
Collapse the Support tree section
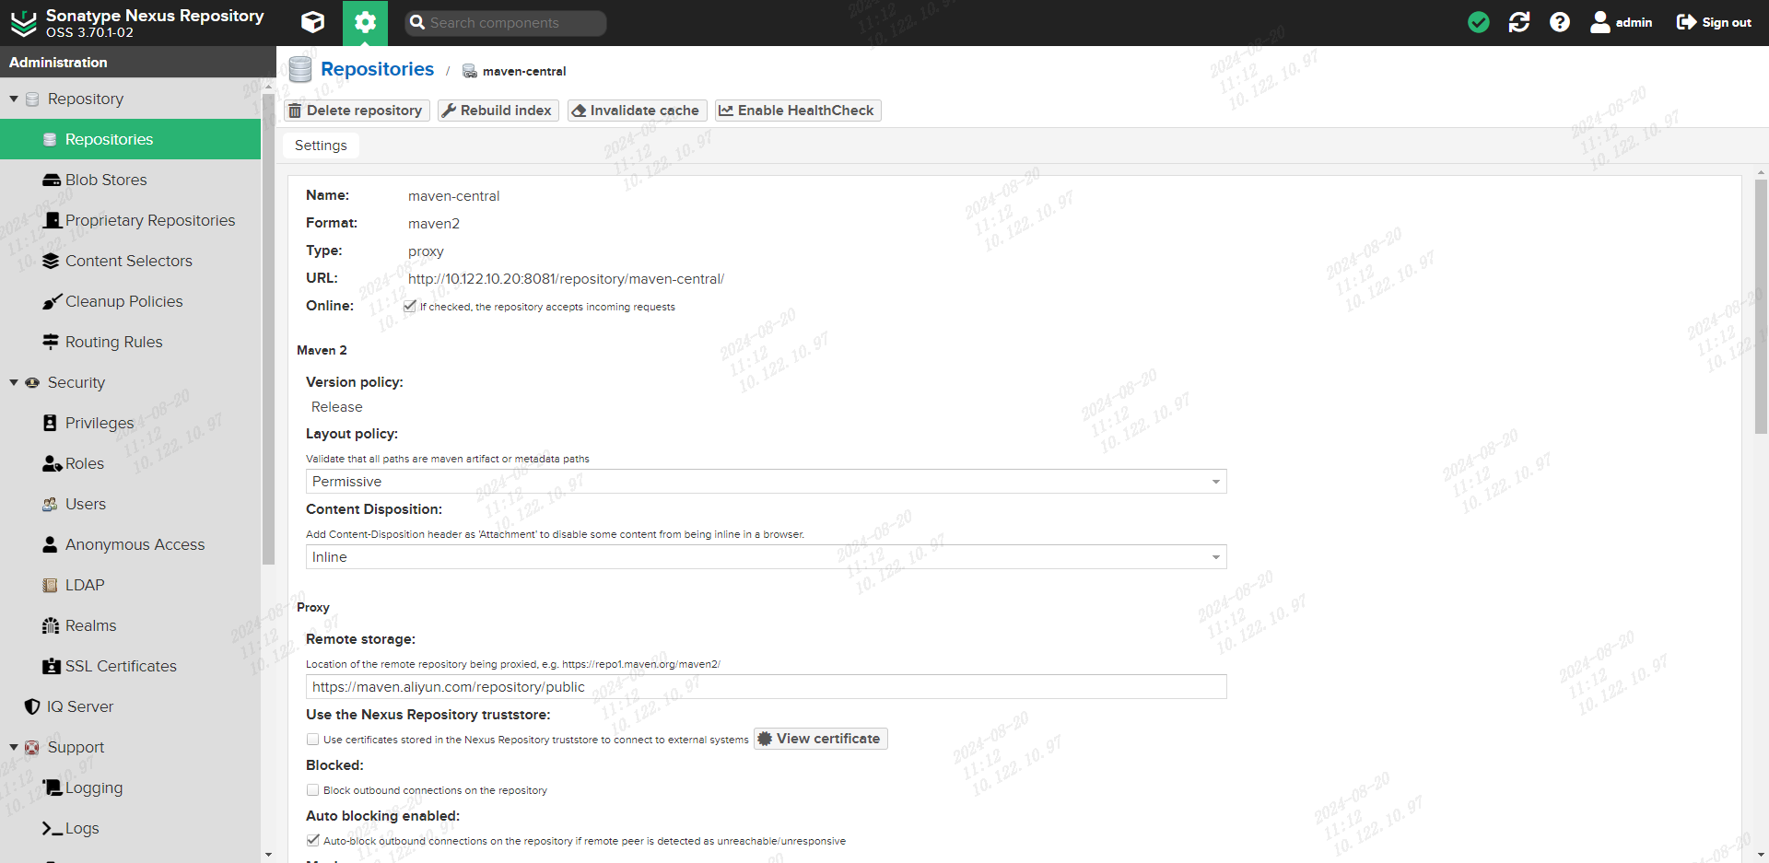[14, 747]
